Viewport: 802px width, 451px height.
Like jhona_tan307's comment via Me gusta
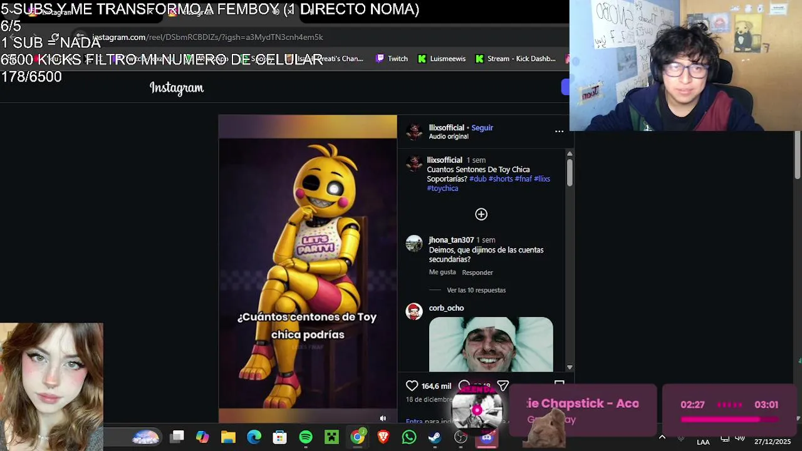(442, 272)
